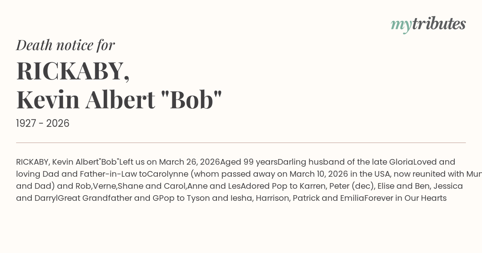482x253 pixels.
Task: Click the mytributes logo
Action: (x=428, y=24)
